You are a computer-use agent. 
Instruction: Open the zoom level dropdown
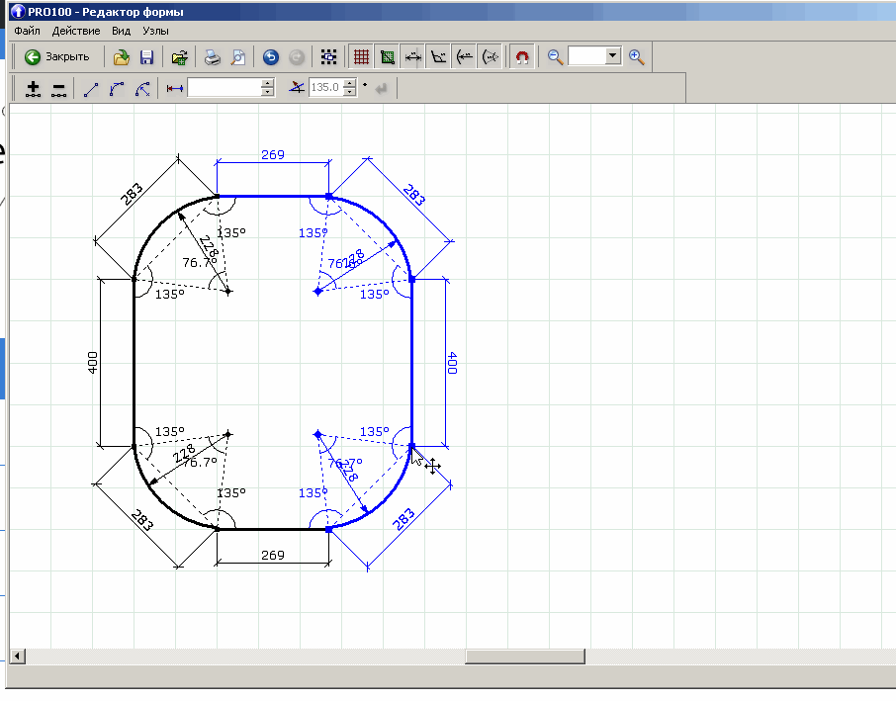click(613, 56)
